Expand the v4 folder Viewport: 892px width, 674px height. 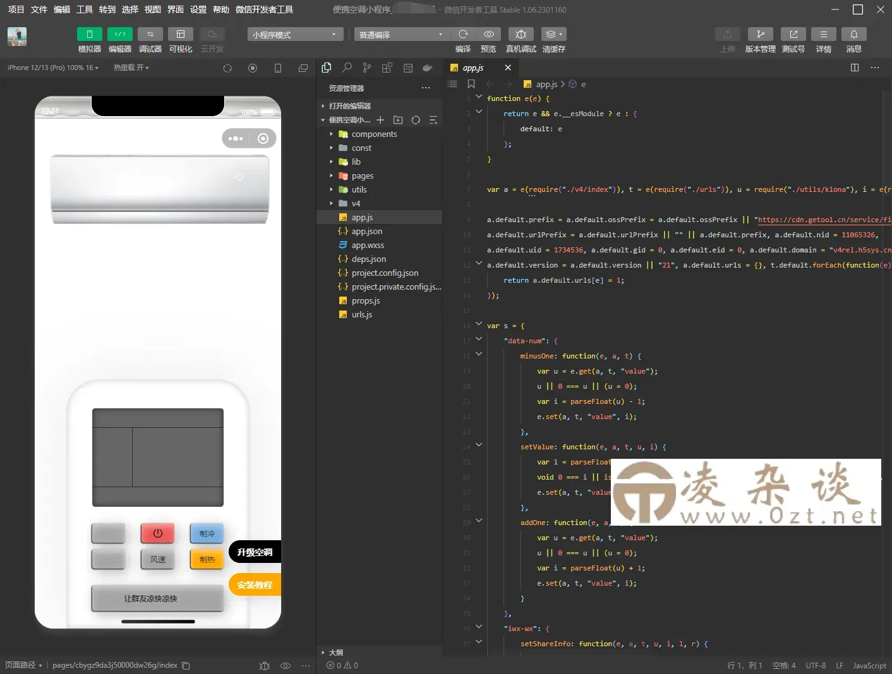(379, 203)
